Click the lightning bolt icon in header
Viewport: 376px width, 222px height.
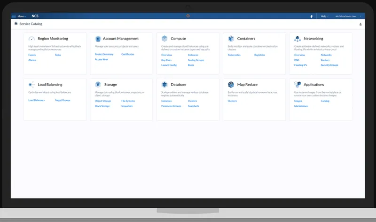pos(312,16)
